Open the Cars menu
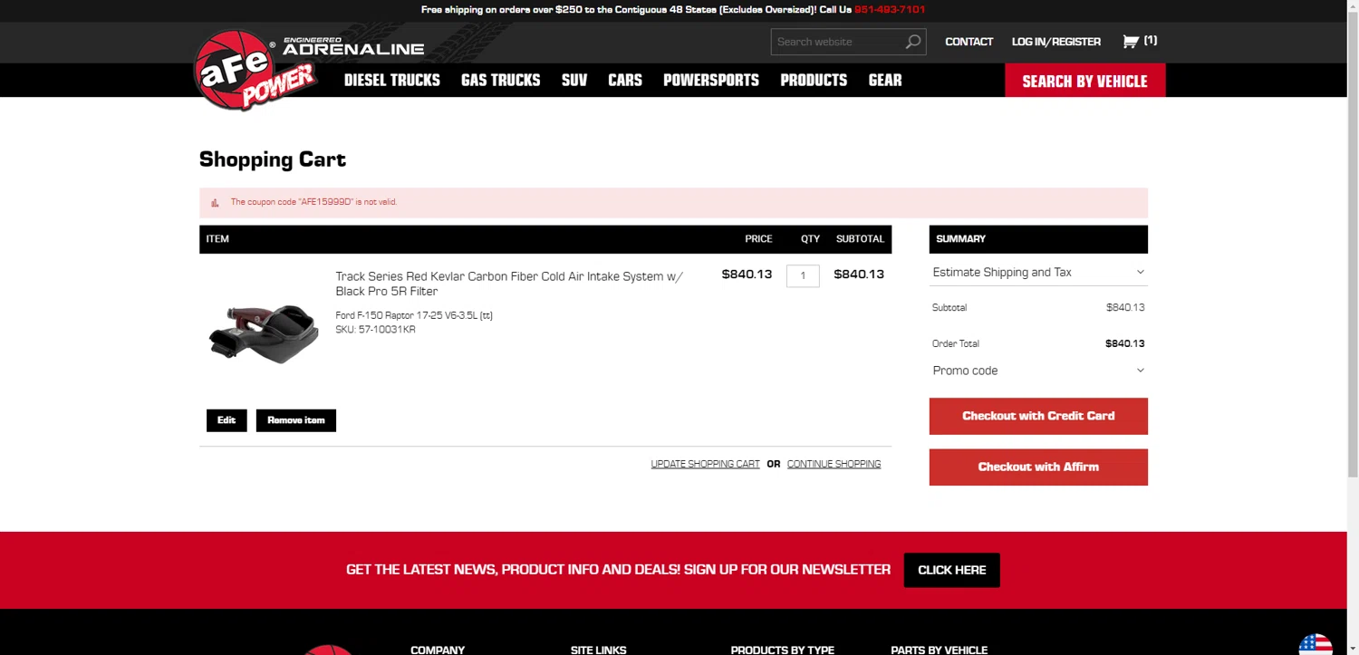Viewport: 1359px width, 655px height. tap(625, 80)
